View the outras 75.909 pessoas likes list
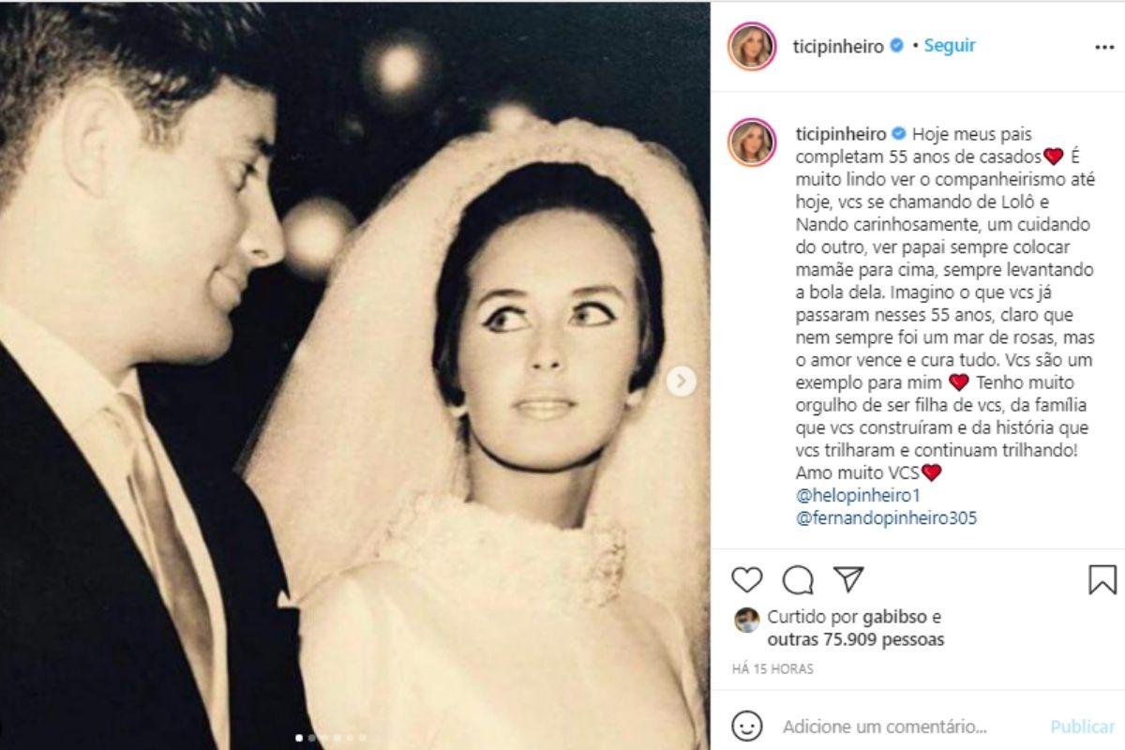Screen dimensions: 1125x750 click(855, 640)
